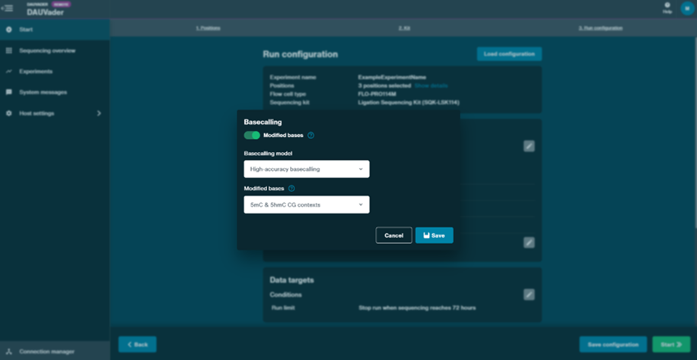
Task: Turn off the Modified bases switch
Action: tap(252, 135)
